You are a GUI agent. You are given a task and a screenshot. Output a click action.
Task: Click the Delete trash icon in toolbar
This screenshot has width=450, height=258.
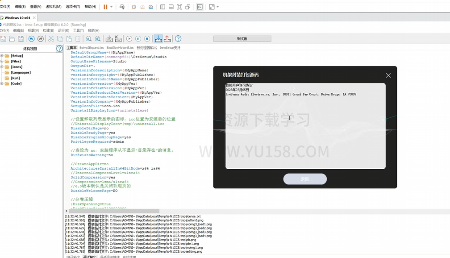pos(78,39)
